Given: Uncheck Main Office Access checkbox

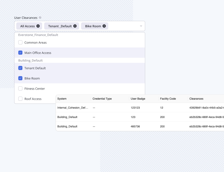Looking at the screenshot, I should click(20, 53).
